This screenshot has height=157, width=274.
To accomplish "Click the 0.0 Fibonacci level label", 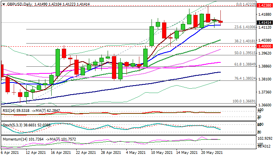I will [x=247, y=4].
